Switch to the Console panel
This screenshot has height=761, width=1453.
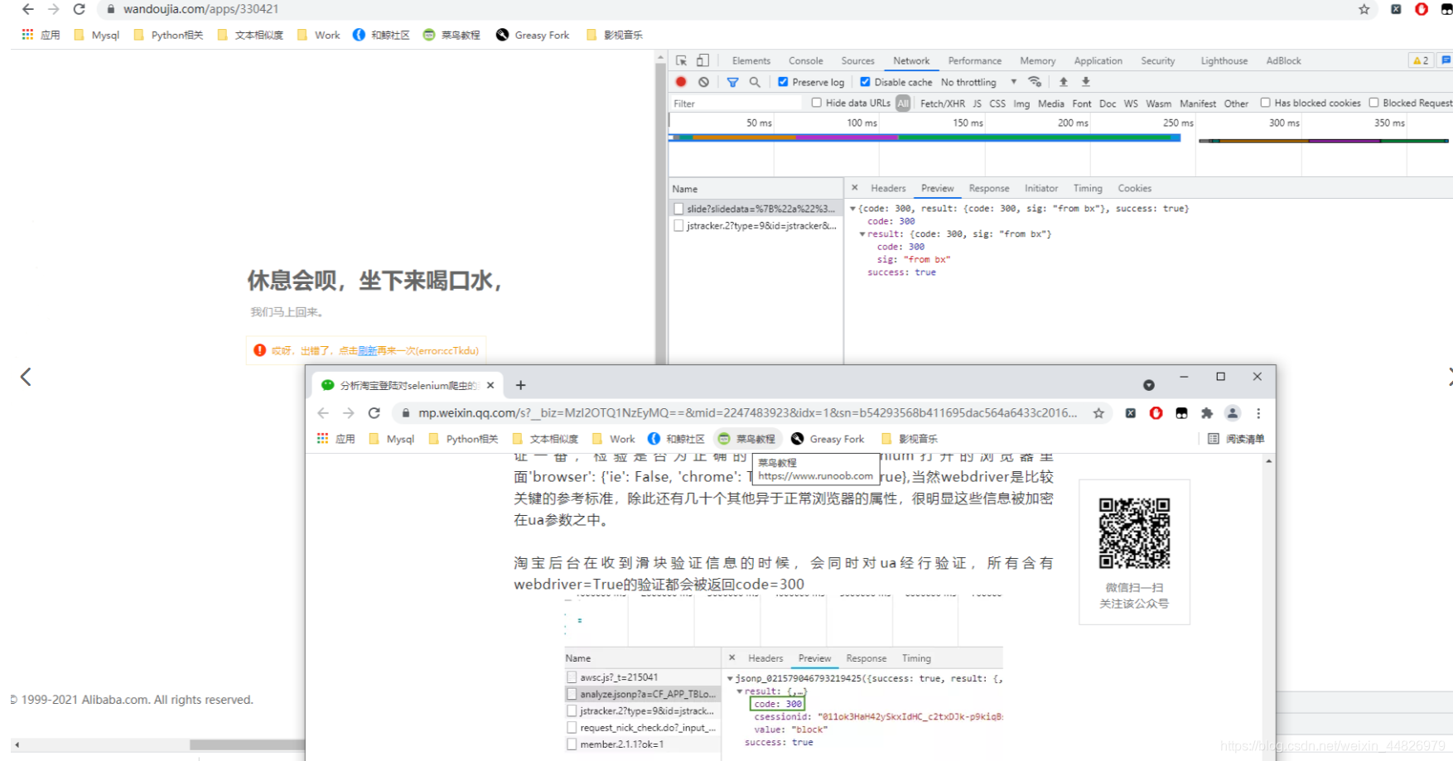click(x=805, y=60)
